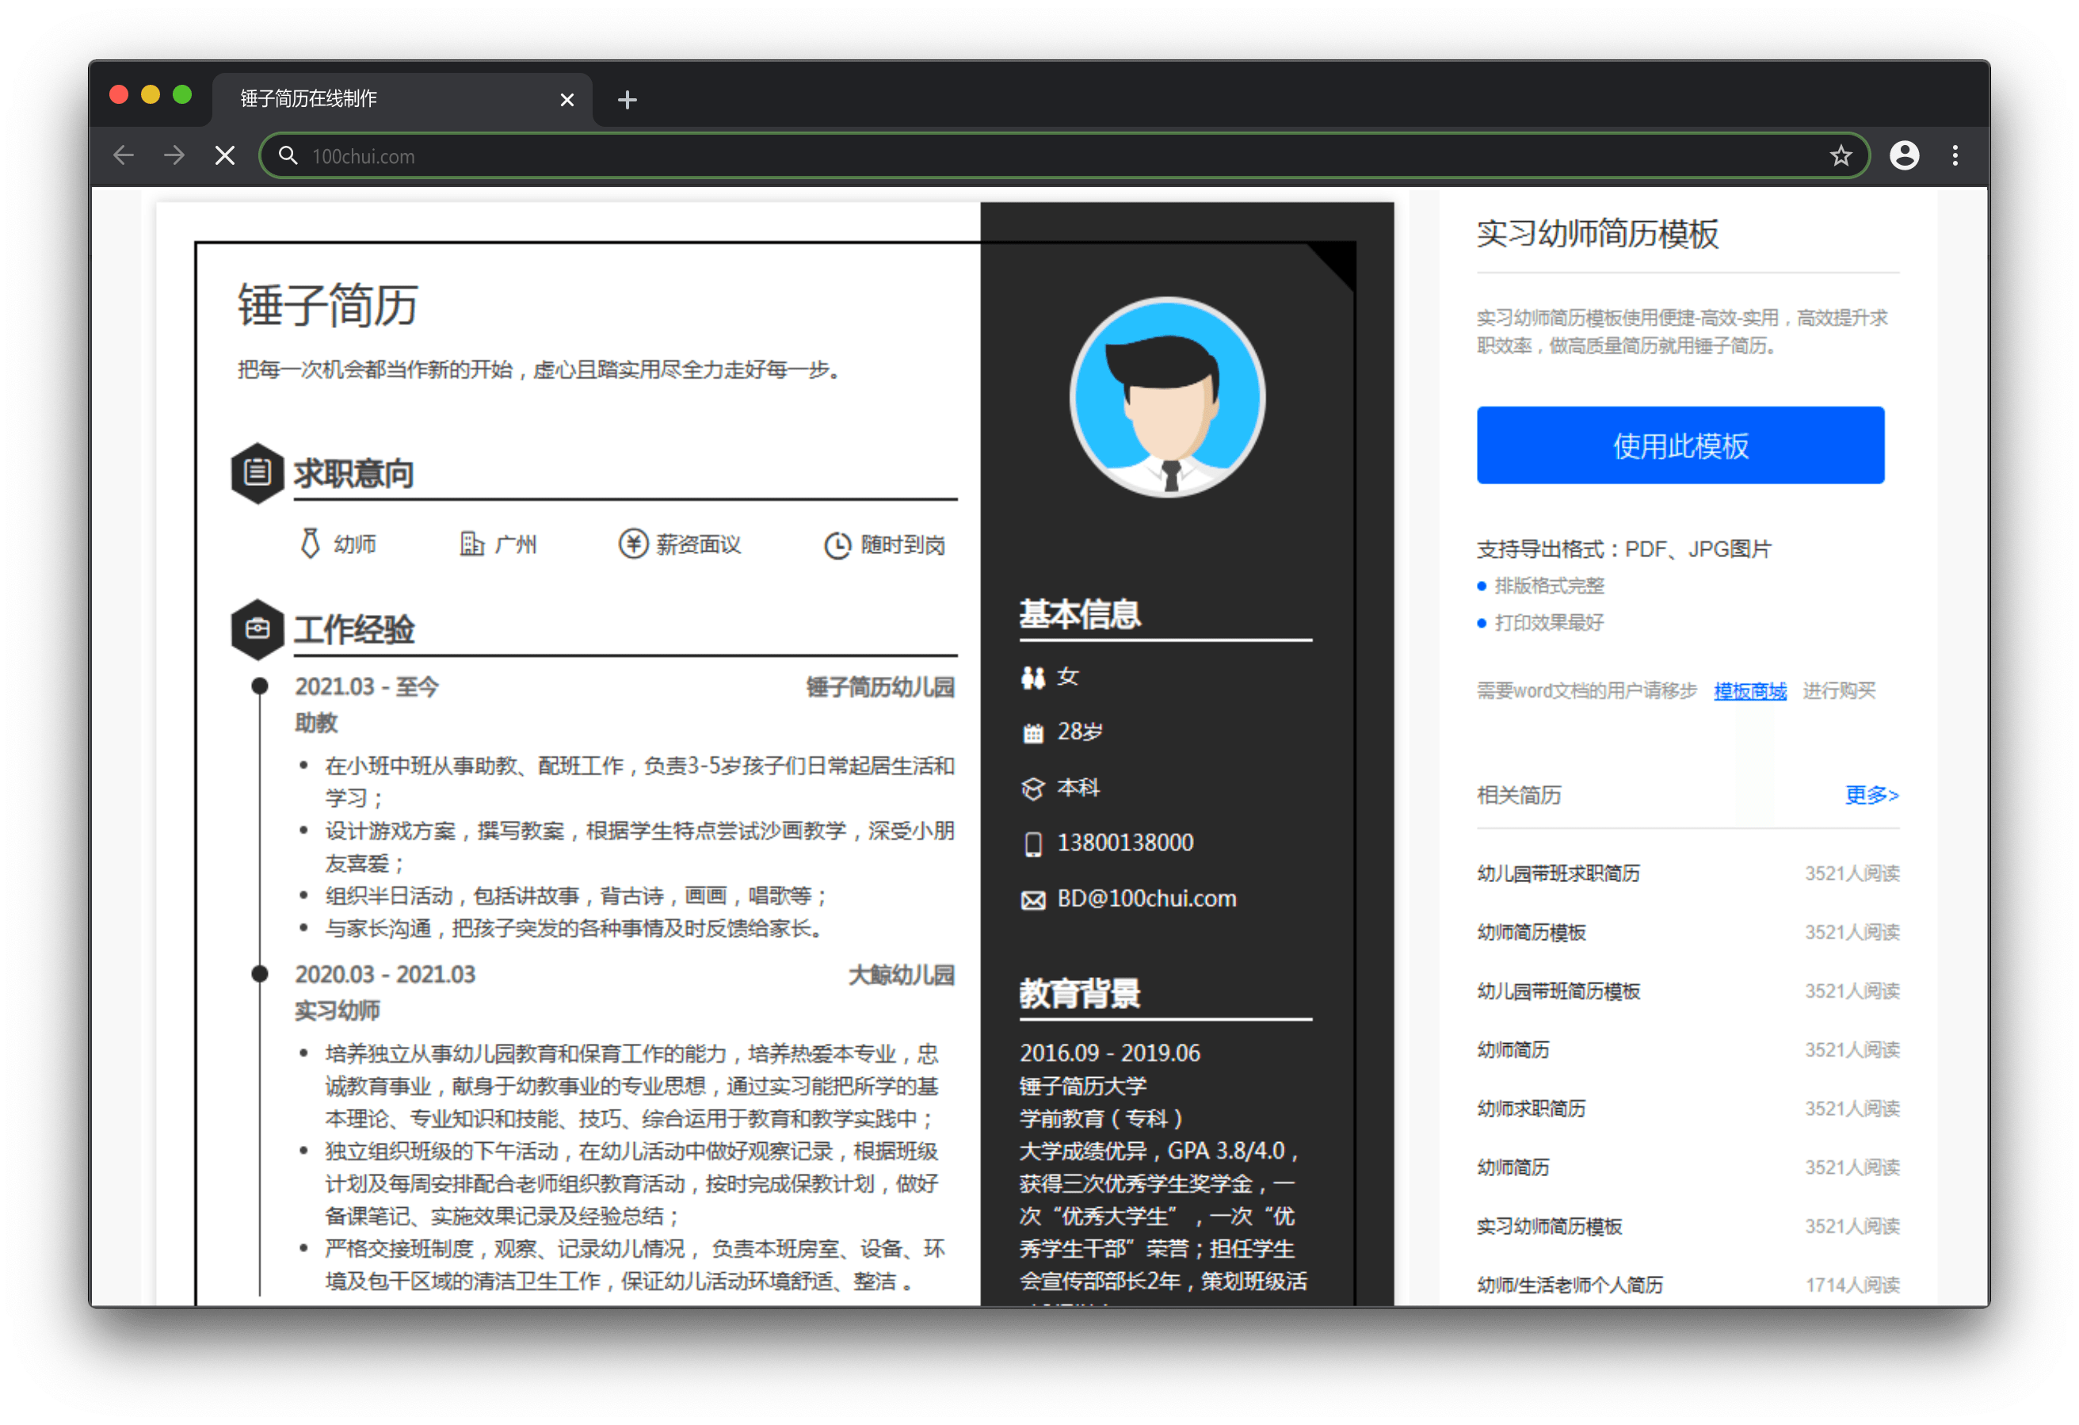Click the 工作经验 briefcase hexagon icon
The height and width of the screenshot is (1425, 2079).
[x=257, y=628]
